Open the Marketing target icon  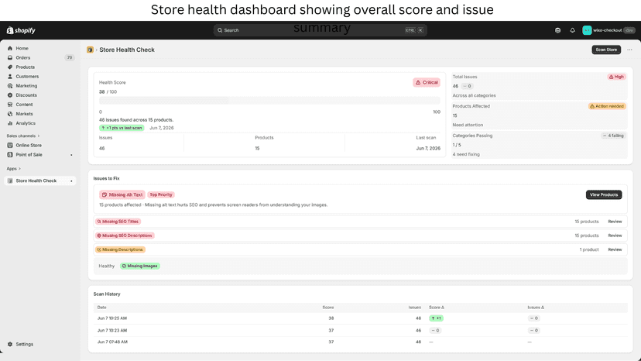[10, 86]
